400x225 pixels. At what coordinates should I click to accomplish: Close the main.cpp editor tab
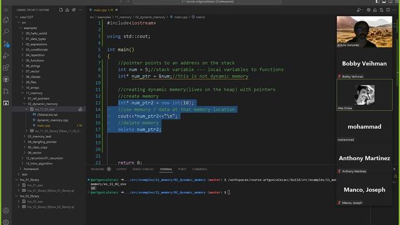point(117,10)
